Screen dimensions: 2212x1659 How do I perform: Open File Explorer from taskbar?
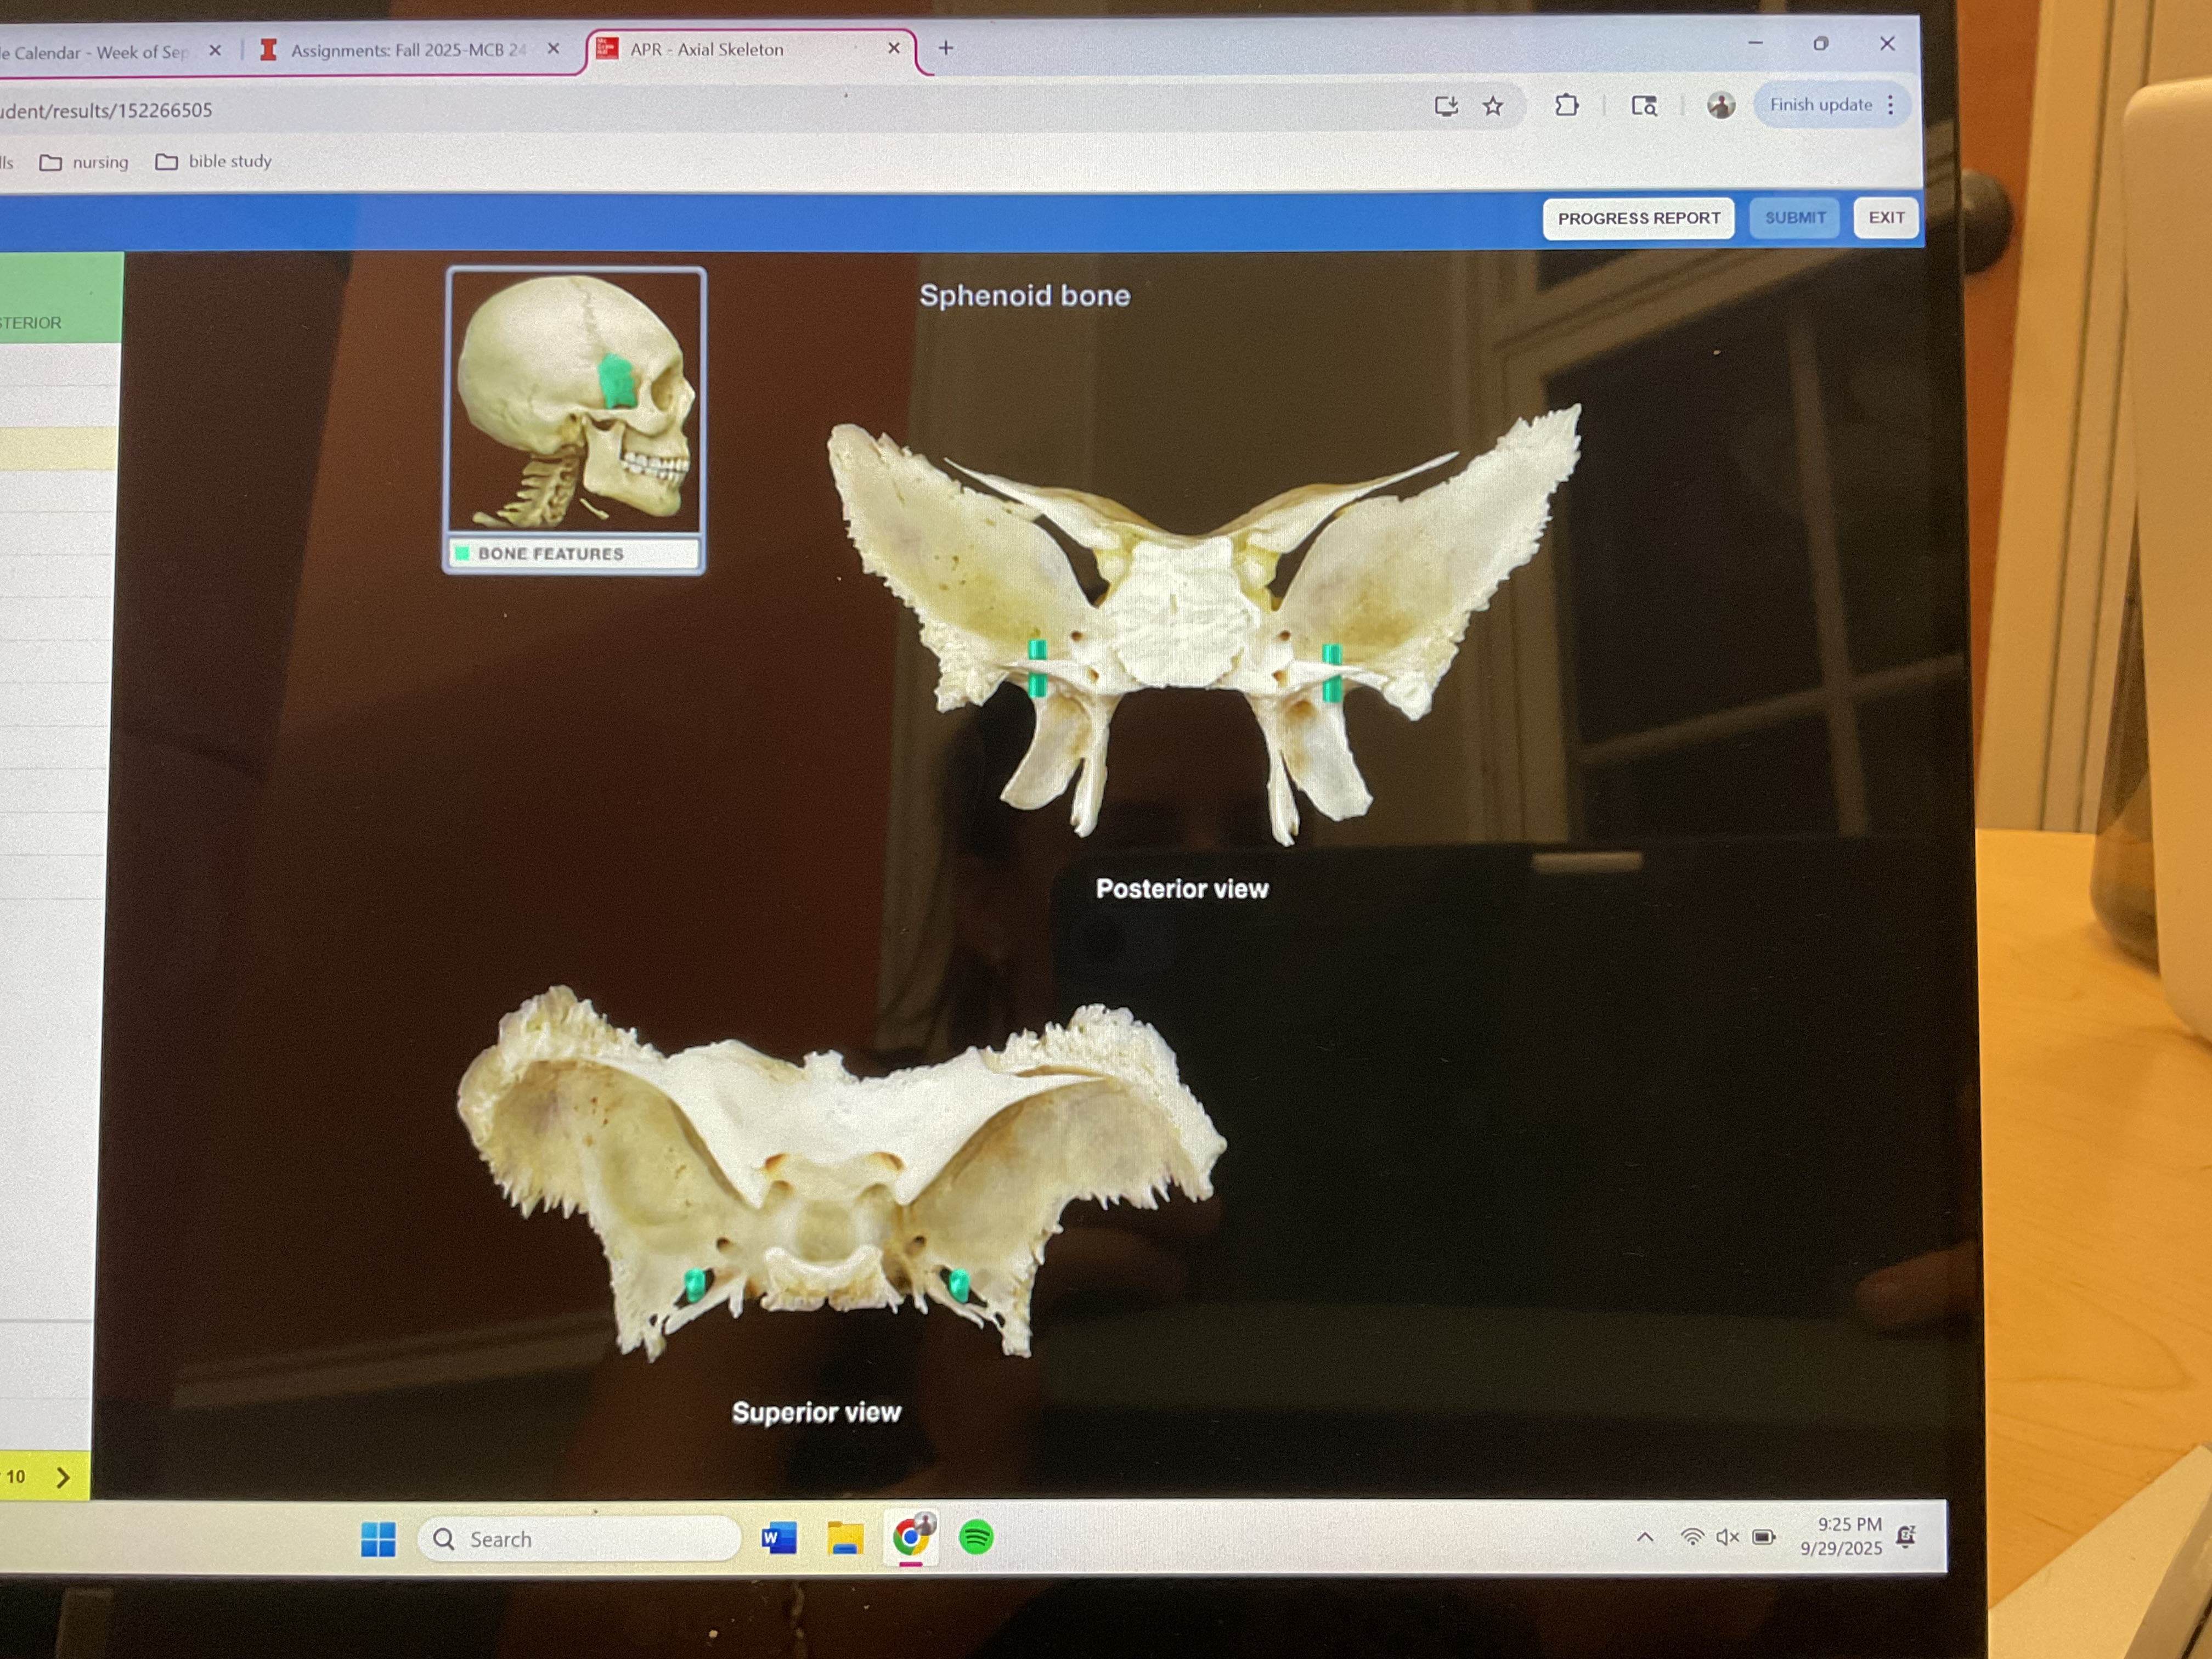[x=845, y=1538]
